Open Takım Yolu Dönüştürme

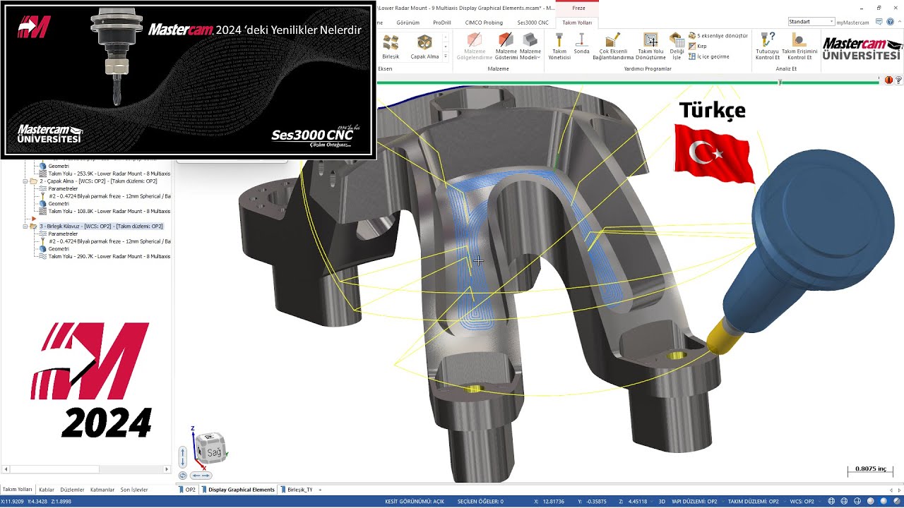pyautogui.click(x=650, y=47)
